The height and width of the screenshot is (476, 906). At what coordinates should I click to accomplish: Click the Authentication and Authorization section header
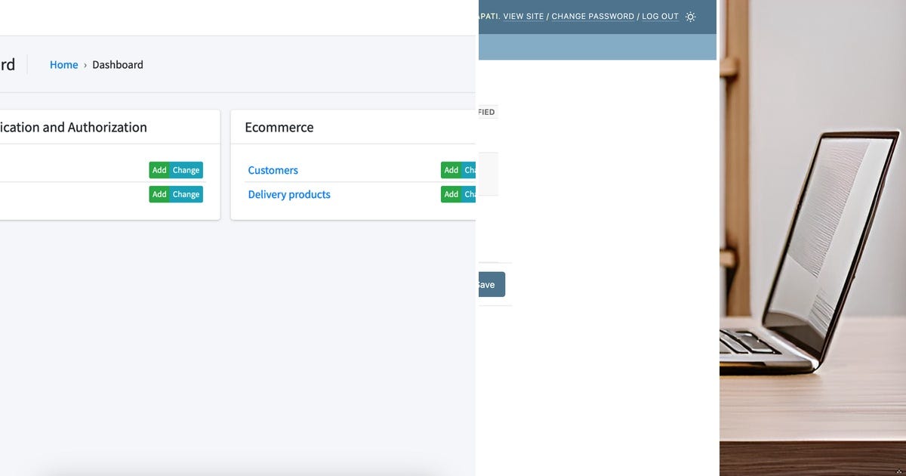pos(73,127)
